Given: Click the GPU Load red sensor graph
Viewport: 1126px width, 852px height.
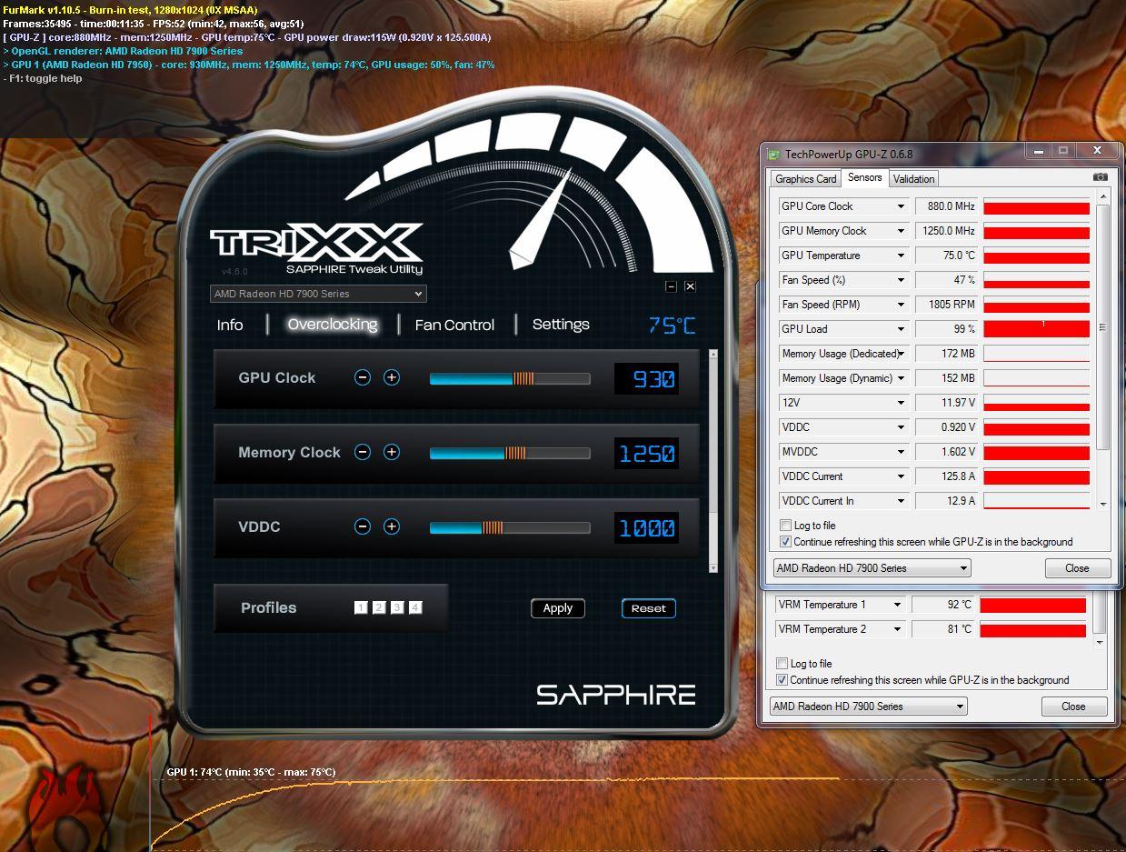Looking at the screenshot, I should pos(1037,329).
